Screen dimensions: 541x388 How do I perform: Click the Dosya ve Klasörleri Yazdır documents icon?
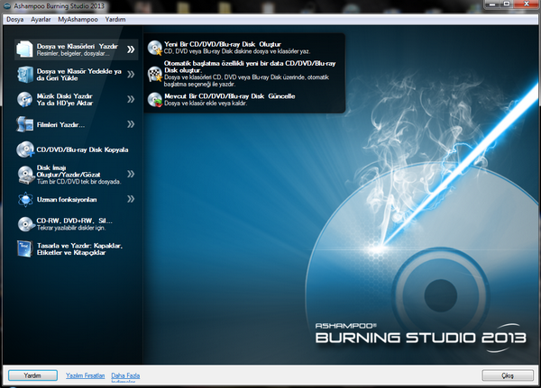pos(25,49)
